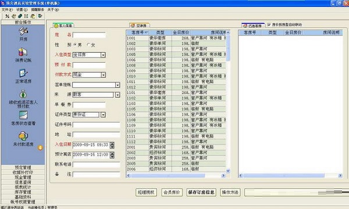349x209 pixels.
Task: Select the 女 (female) radio button
Action: (88, 45)
